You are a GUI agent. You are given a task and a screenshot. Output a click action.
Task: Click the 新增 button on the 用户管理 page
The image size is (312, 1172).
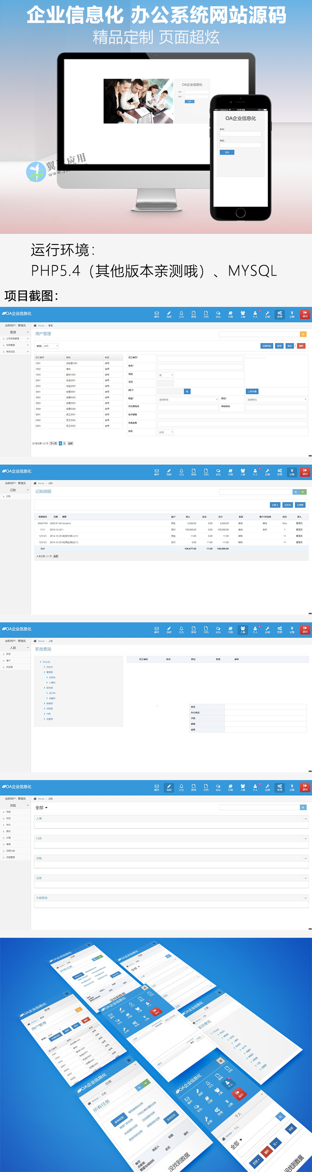pyautogui.click(x=279, y=346)
